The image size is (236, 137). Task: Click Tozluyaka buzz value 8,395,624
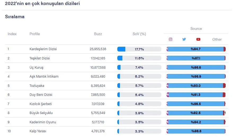[x=98, y=86]
